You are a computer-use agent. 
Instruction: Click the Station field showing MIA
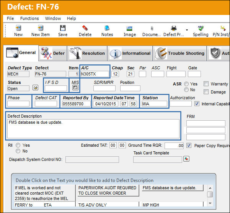[x=155, y=104]
